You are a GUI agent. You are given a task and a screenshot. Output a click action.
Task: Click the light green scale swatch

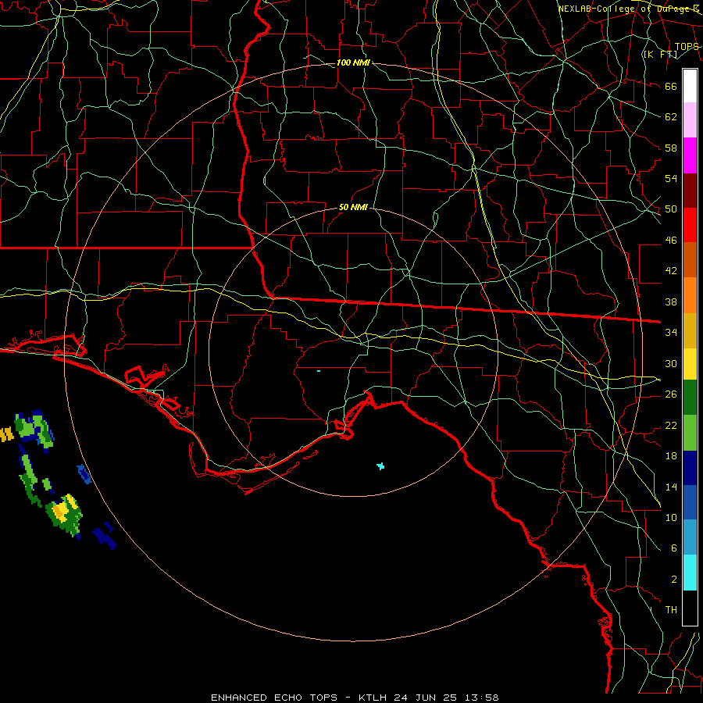(690, 433)
